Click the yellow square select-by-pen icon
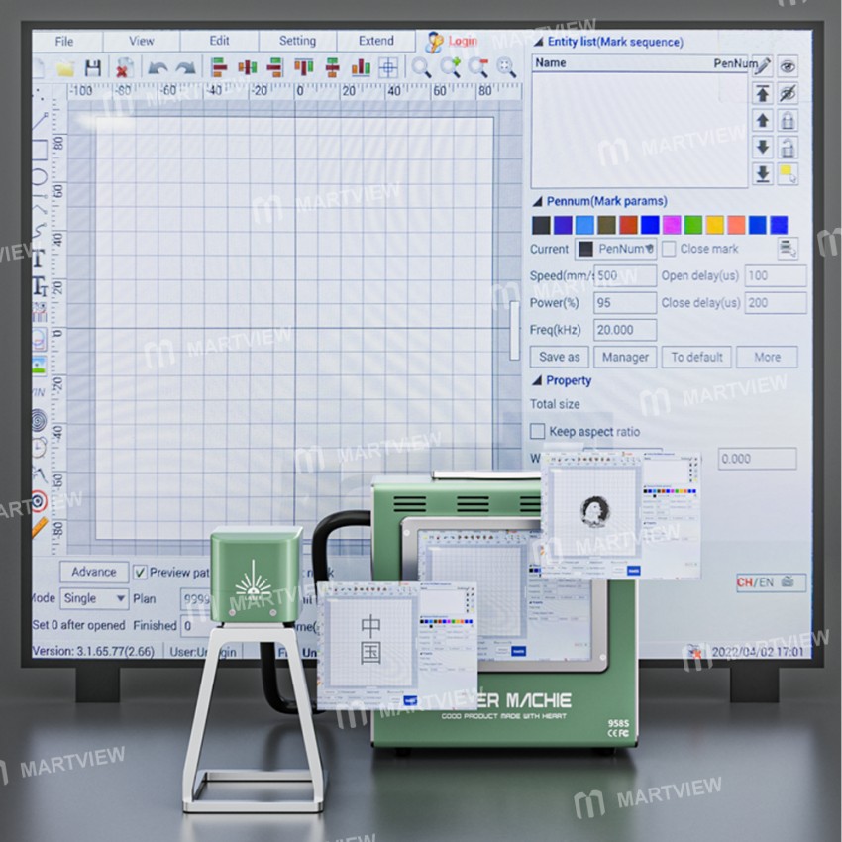The image size is (842, 842). click(x=788, y=174)
